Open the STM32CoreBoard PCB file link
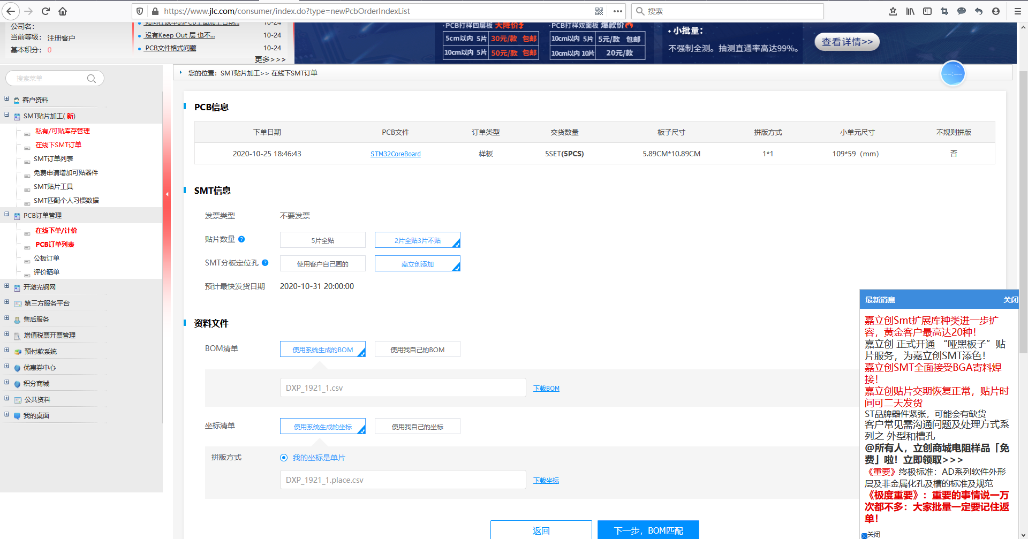 point(395,154)
